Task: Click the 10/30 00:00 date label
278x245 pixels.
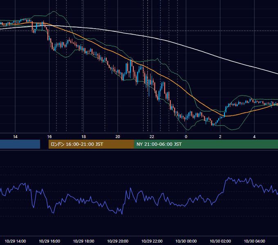Action: [x=186, y=241]
